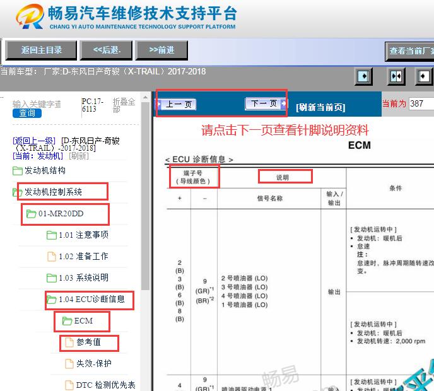Click the 畅易 platform logo
This screenshot has height=391, width=434.
point(30,16)
